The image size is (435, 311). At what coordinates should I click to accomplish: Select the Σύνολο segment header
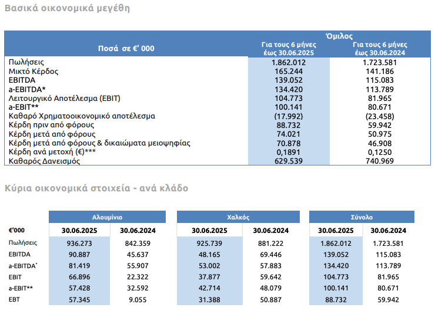point(362,217)
